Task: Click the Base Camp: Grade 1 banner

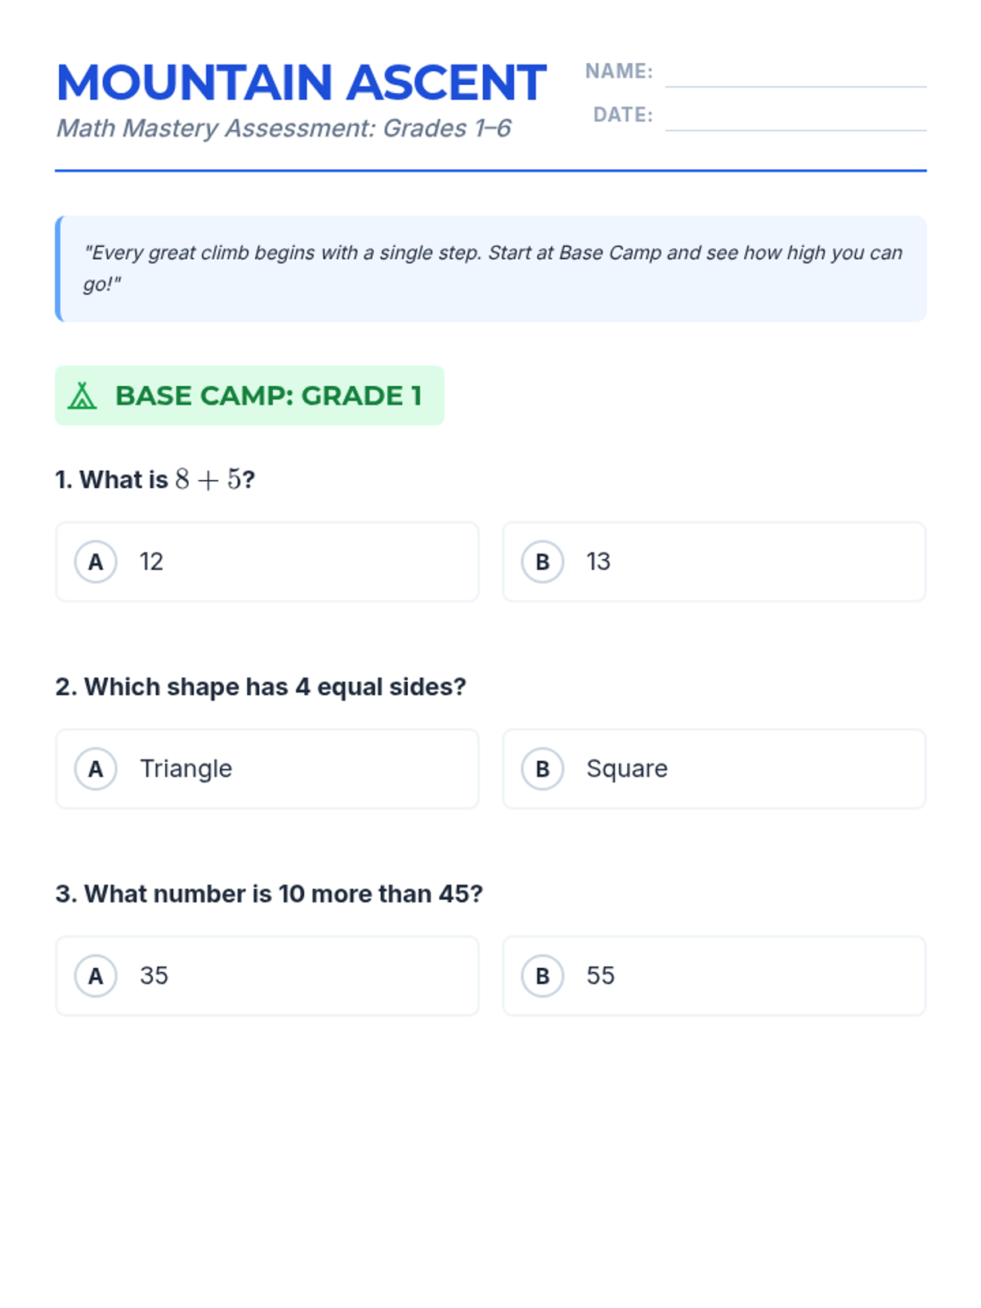Action: [x=249, y=396]
